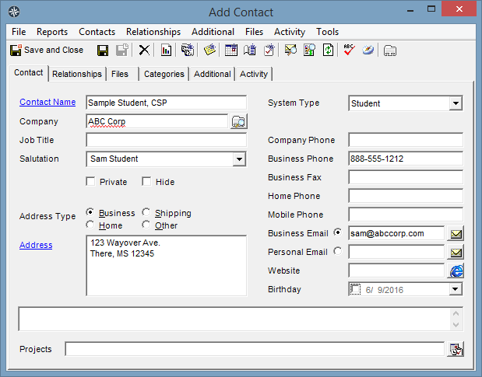
Task: Open the Additional menu in menu bar
Action: [213, 32]
